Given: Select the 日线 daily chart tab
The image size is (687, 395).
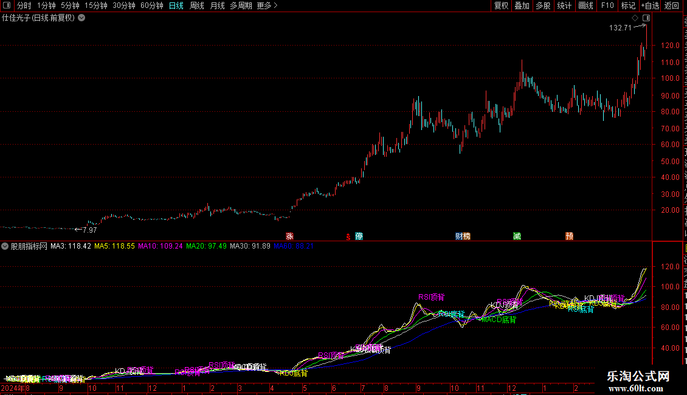Looking at the screenshot, I should [176, 5].
